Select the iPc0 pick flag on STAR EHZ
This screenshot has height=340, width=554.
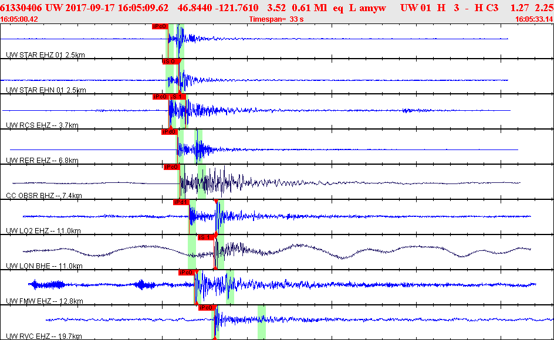click(x=160, y=26)
